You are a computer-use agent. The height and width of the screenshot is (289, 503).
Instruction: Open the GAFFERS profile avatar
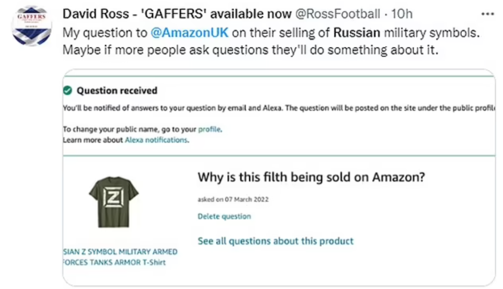32,26
